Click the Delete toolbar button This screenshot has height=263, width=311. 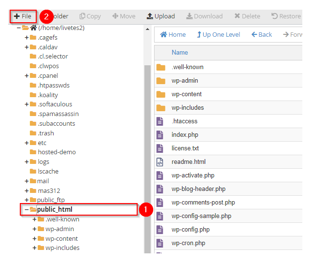click(247, 16)
